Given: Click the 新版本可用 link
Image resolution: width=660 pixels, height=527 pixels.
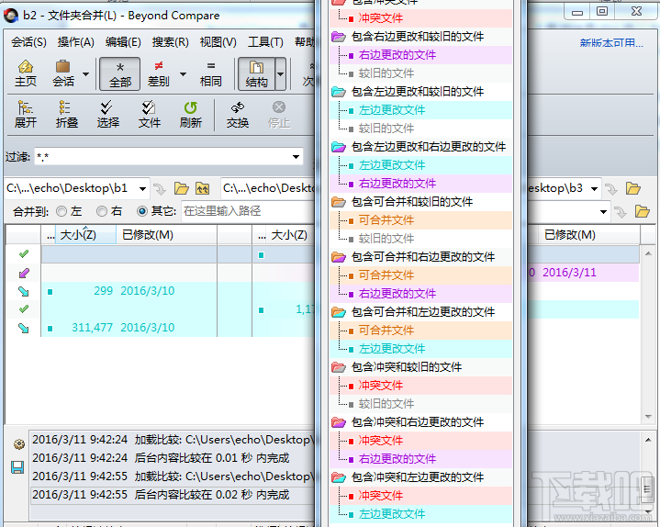Looking at the screenshot, I should tap(611, 43).
